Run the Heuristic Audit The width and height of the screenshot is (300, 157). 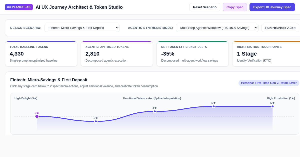pos(280,28)
